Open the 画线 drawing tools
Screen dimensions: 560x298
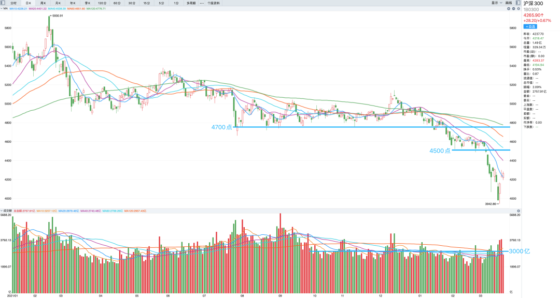coord(509,3)
